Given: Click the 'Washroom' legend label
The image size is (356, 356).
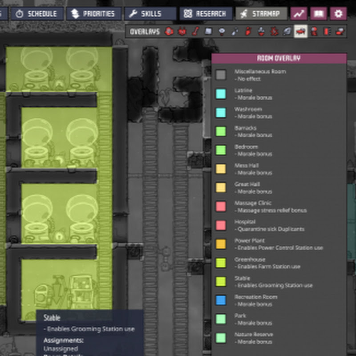Looking at the screenshot, I should pos(248,109).
